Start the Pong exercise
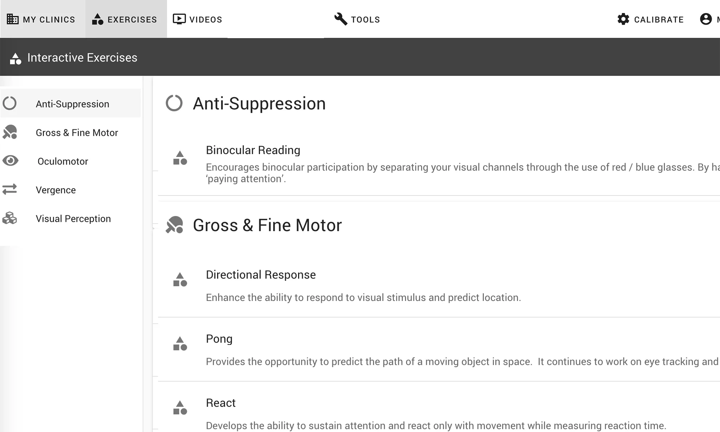The height and width of the screenshot is (432, 720). tap(219, 339)
